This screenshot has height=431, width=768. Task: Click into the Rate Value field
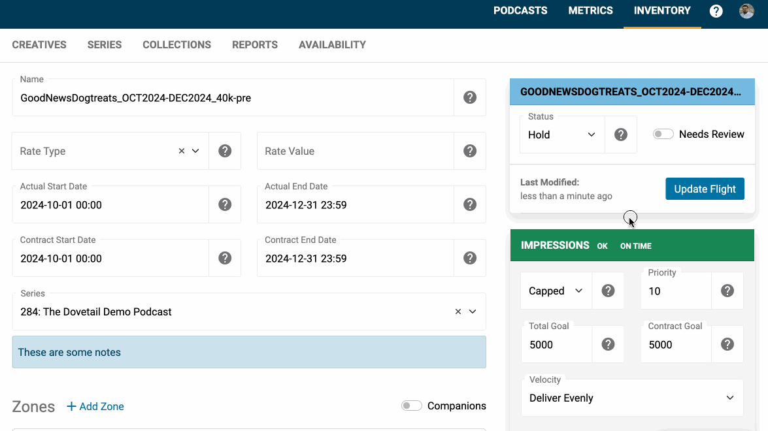point(356,151)
